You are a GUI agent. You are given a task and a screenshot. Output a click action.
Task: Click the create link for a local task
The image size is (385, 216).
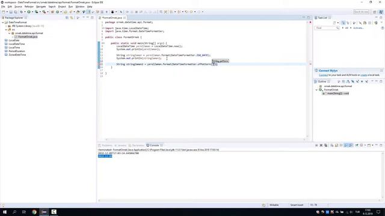(x=363, y=75)
